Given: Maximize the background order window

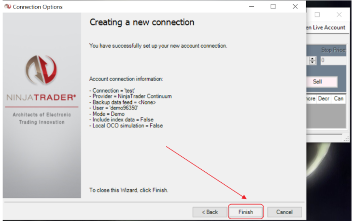Looking at the screenshot, I should coord(317,15).
